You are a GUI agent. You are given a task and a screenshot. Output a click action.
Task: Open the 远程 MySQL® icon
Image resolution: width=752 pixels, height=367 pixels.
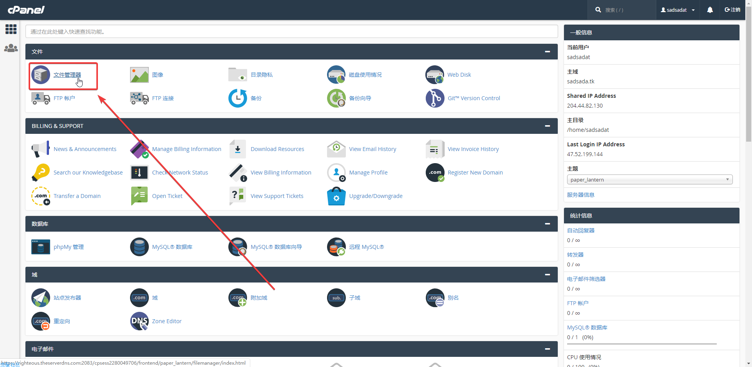[336, 247]
